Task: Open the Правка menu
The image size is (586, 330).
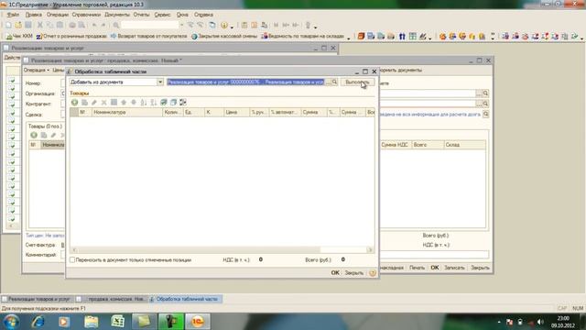Action: click(x=33, y=15)
